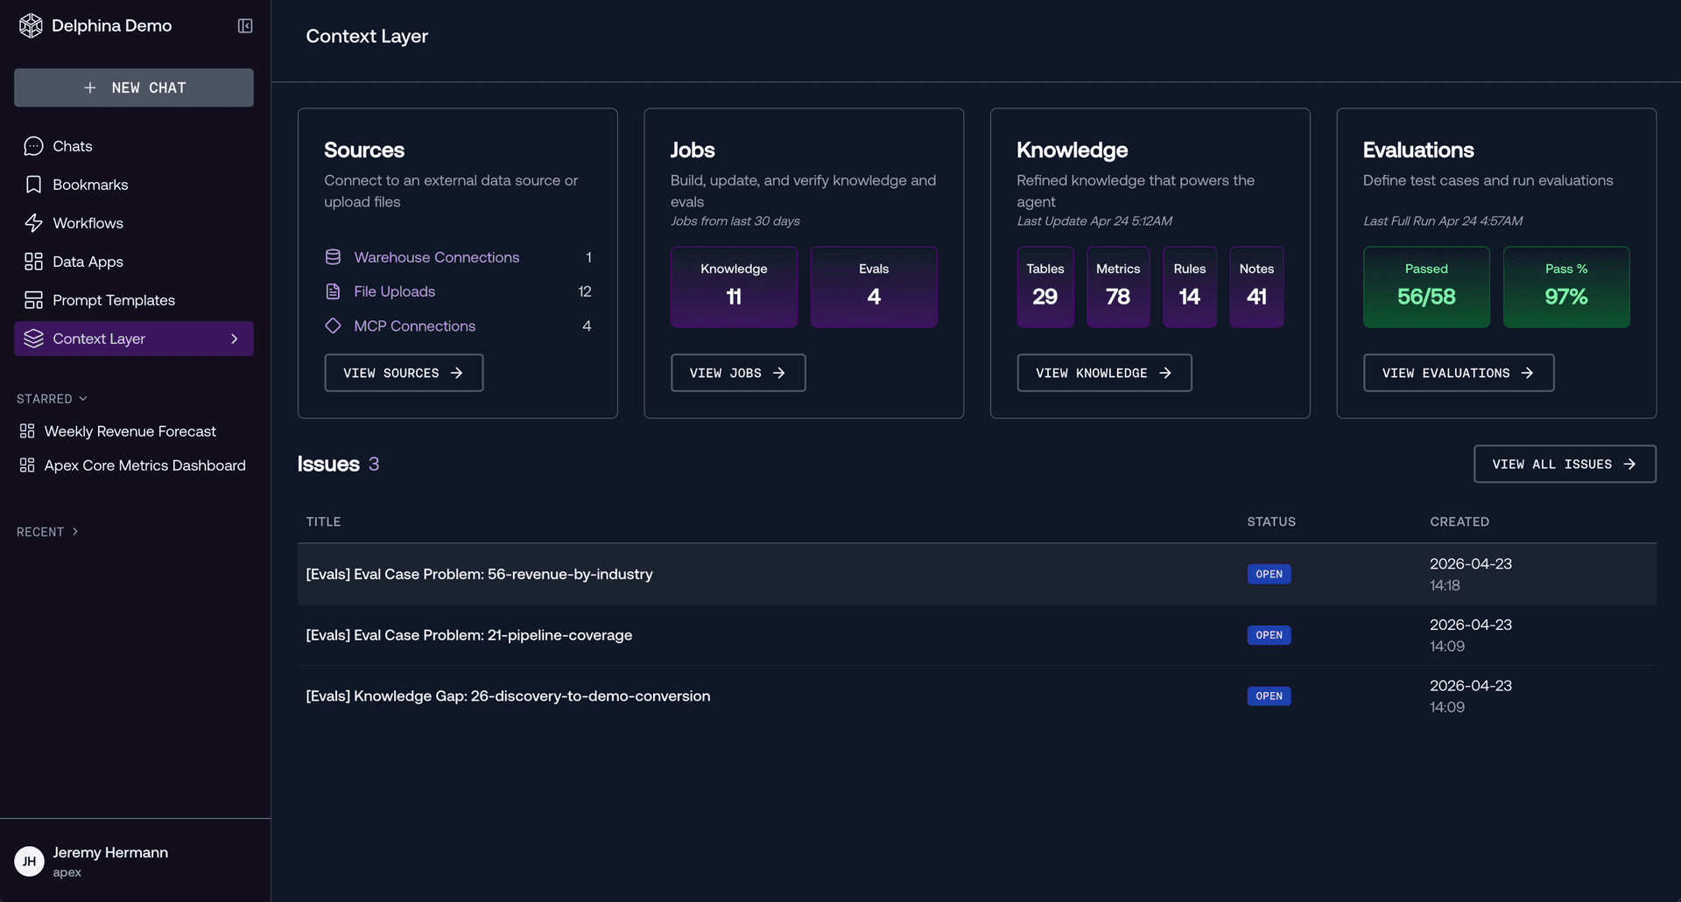Select the MCP Connections diamond icon
The width and height of the screenshot is (1681, 902).
pos(333,325)
